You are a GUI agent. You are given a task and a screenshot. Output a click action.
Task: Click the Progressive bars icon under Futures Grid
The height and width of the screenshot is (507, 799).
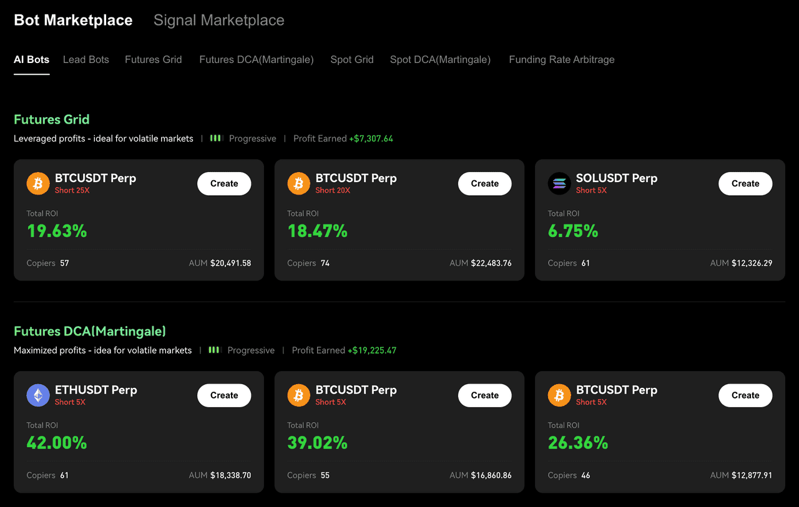pyautogui.click(x=215, y=138)
